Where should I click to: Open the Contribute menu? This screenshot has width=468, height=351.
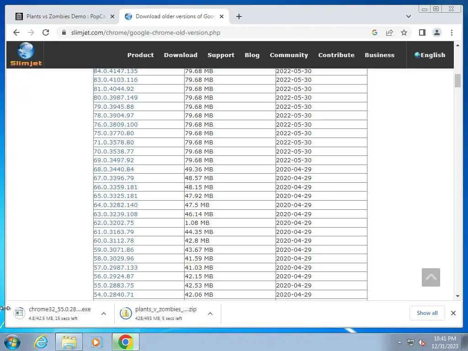click(x=336, y=55)
